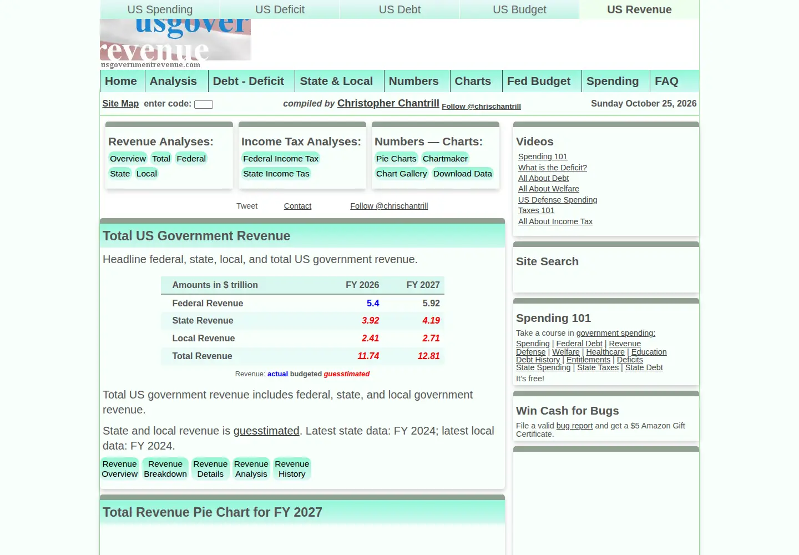Choose the State revenue analysis button
This screenshot has height=555, width=799.
click(x=120, y=173)
